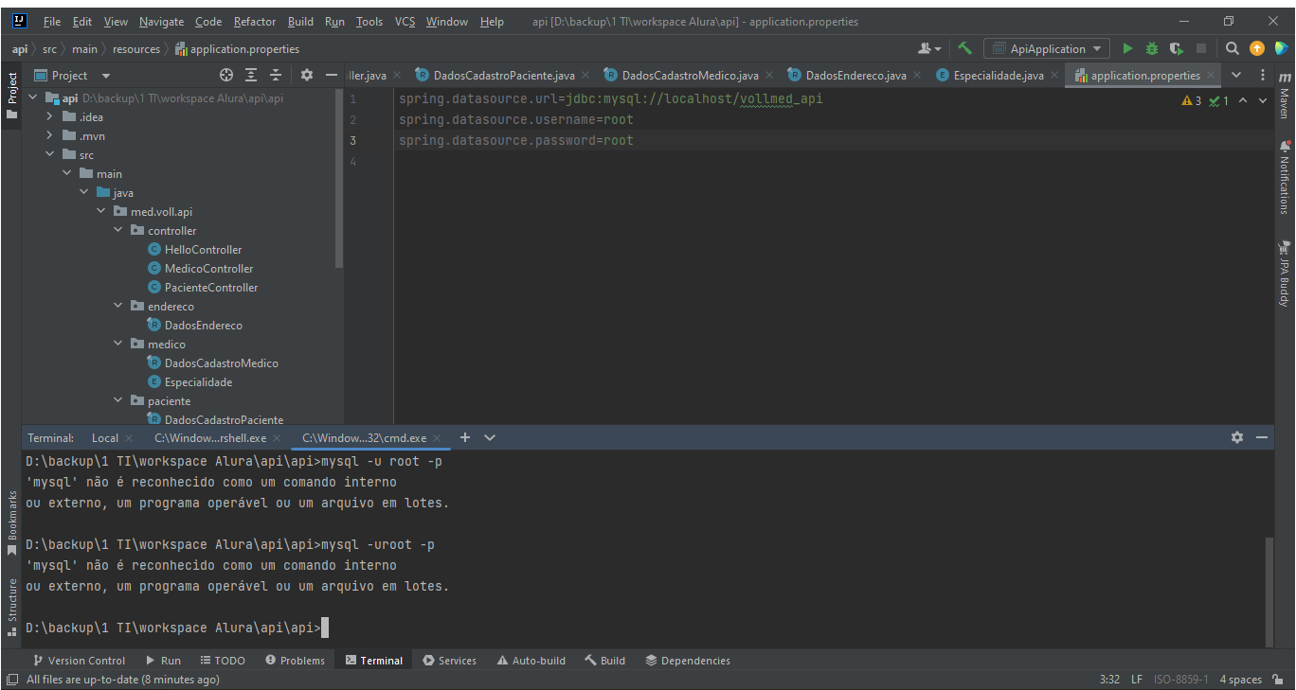Expand all in Project panel
1296x690 pixels.
(251, 75)
